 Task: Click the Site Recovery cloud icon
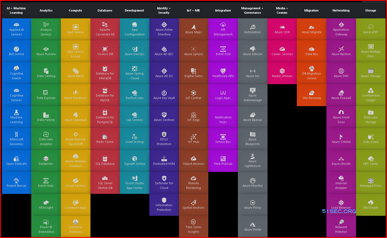click(312, 93)
